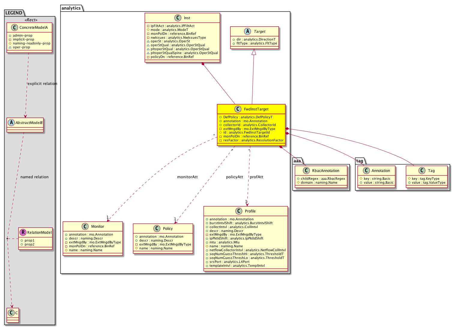Click the abstract A icon of Target
Image resolution: width=456 pixels, height=328 pixels.
coord(248,32)
